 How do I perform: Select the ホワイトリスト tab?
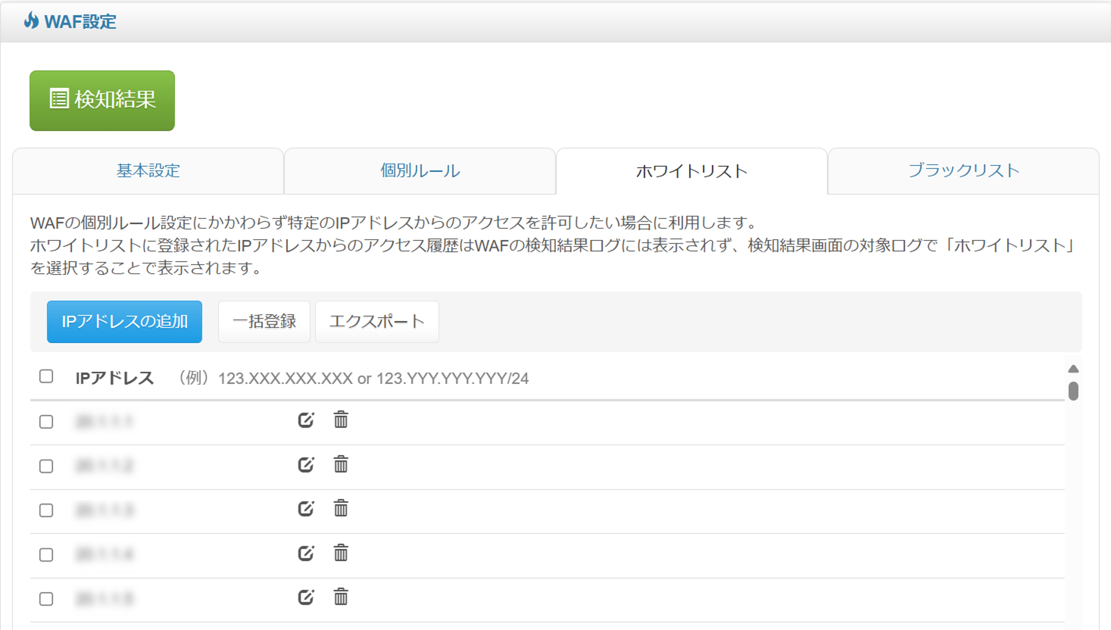(x=691, y=171)
